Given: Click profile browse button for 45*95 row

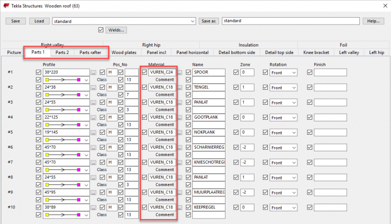Looking at the screenshot, I should tap(93, 192).
